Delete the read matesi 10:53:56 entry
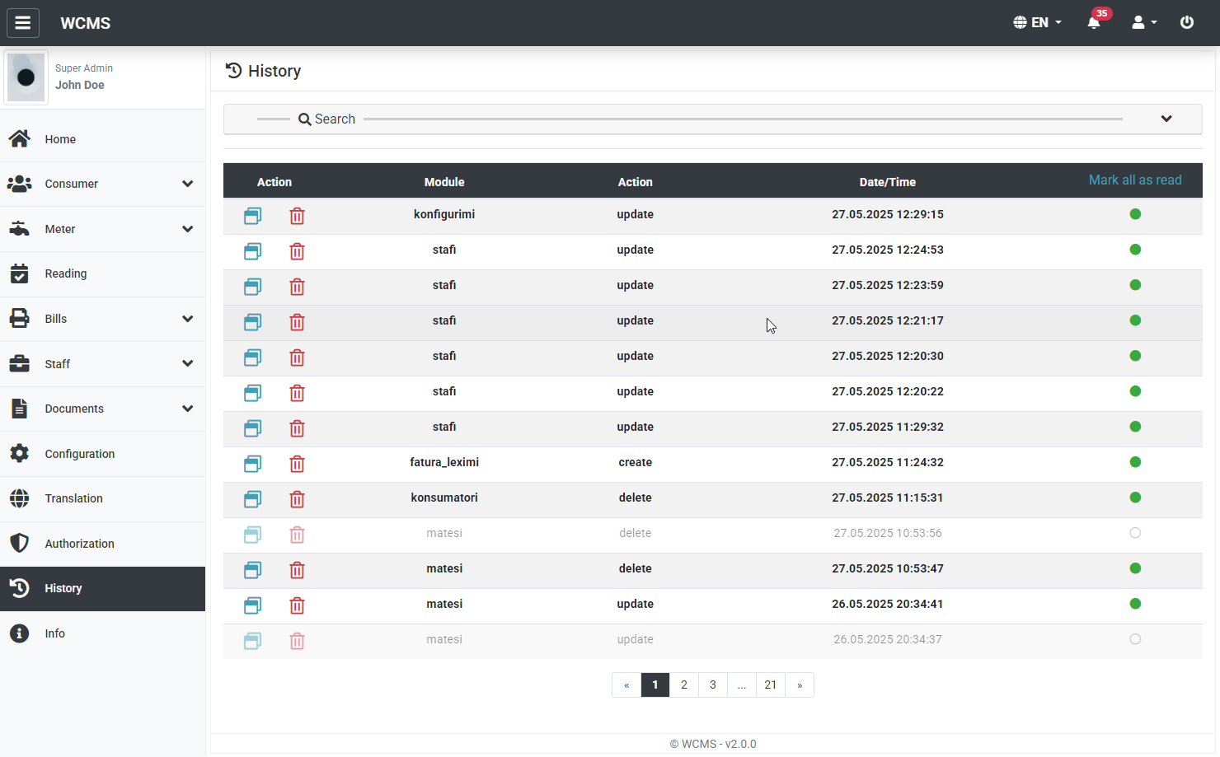The height and width of the screenshot is (757, 1220). coord(297,535)
